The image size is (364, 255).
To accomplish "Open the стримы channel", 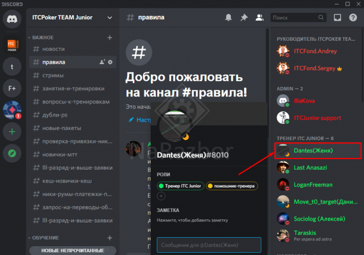I will tap(53, 75).
